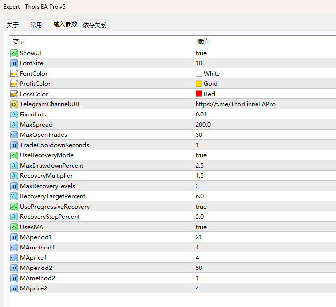The height and width of the screenshot is (307, 336).
Task: Select the FontSize value 10
Action: [x=199, y=63]
